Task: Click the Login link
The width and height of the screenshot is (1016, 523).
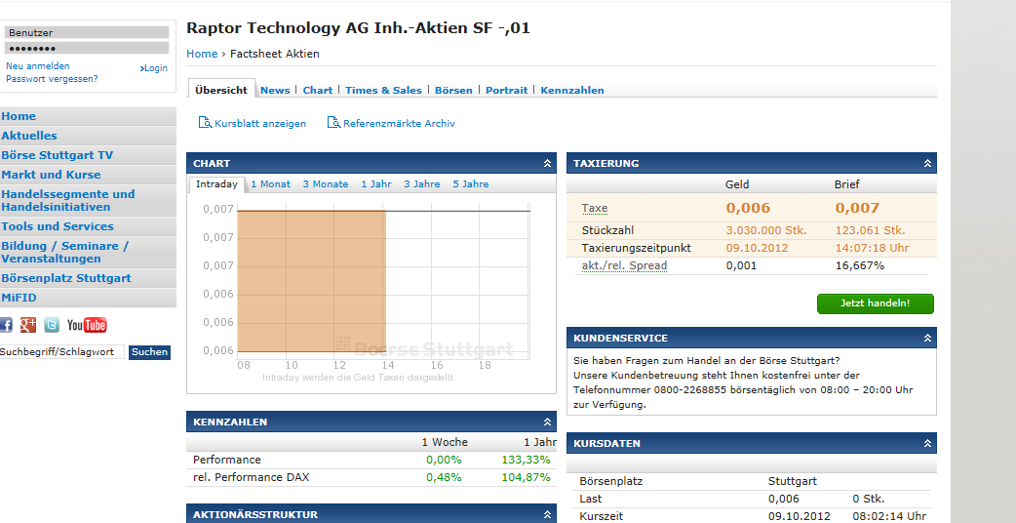Action: (x=153, y=68)
